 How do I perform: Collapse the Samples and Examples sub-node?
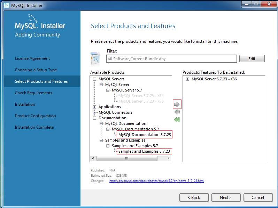(x=101, y=141)
